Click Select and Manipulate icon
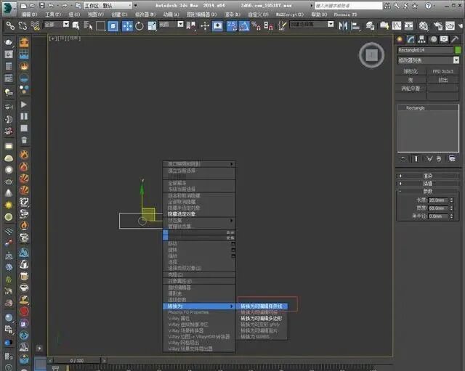 tap(205, 26)
